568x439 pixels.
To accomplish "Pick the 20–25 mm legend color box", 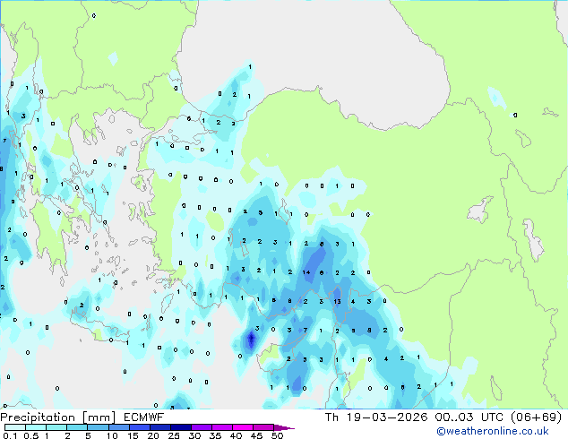I will point(159,427).
